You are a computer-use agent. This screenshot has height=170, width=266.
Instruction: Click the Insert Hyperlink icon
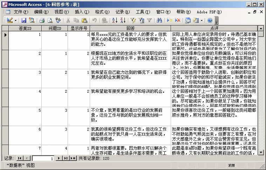tap(104, 21)
